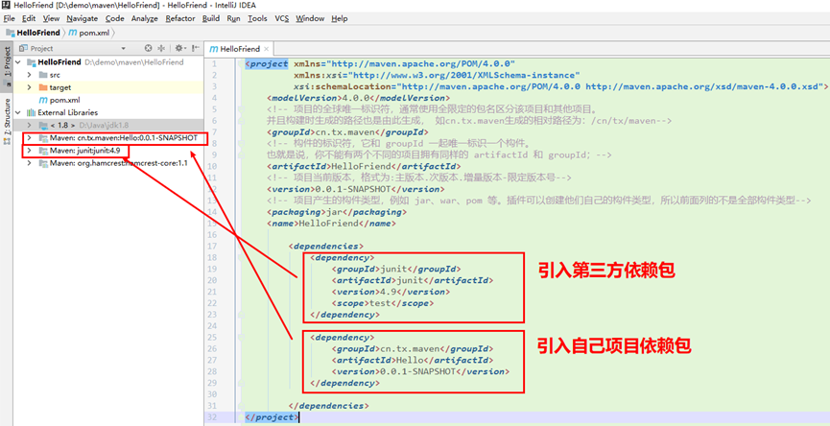Open the Navigate menu
The image size is (830, 426).
tap(83, 18)
